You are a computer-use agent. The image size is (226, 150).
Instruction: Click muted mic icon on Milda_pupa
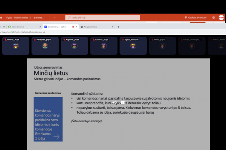(x=152, y=40)
